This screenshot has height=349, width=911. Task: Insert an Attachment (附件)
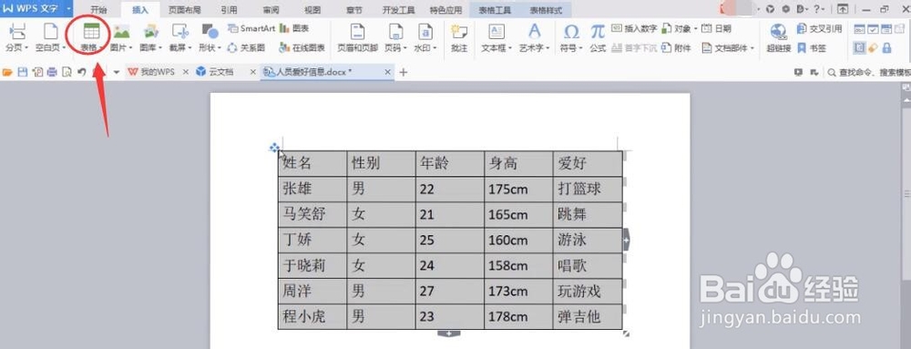click(676, 48)
